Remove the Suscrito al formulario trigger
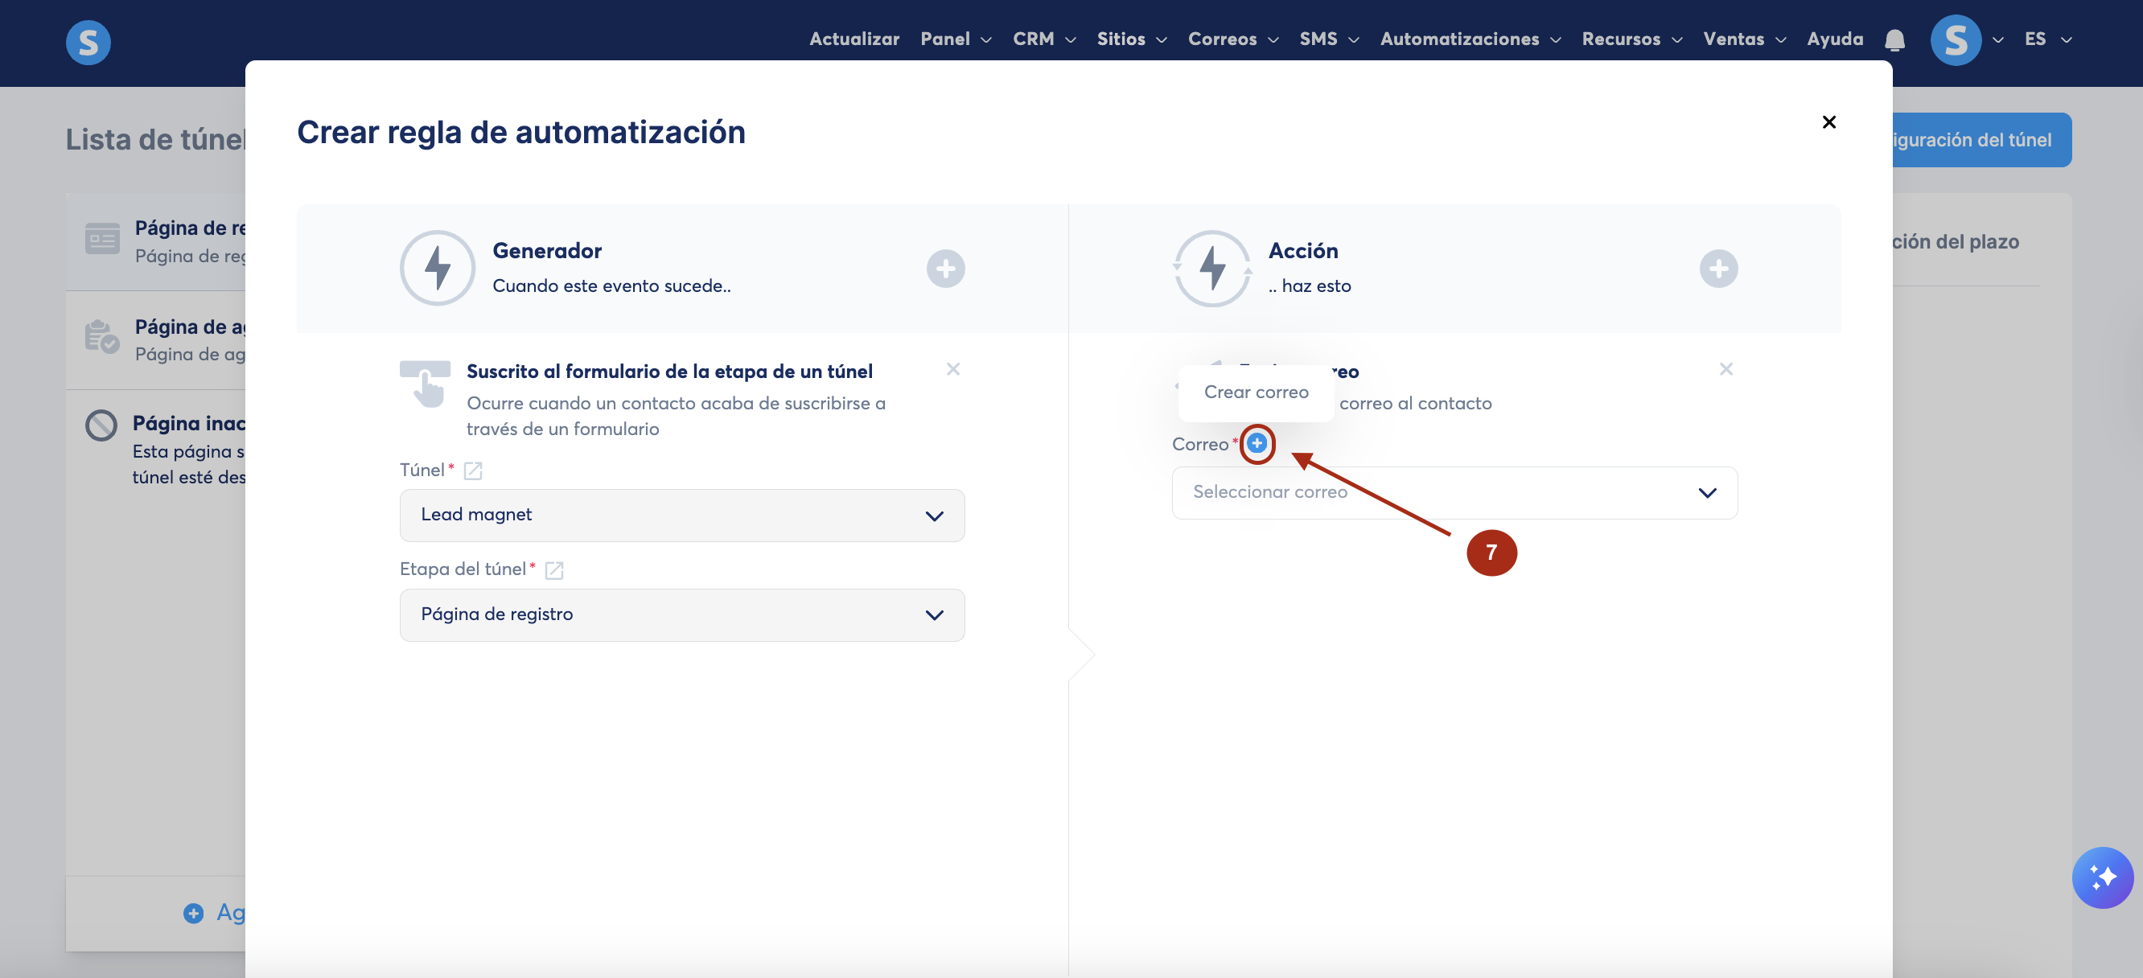 tap(952, 368)
